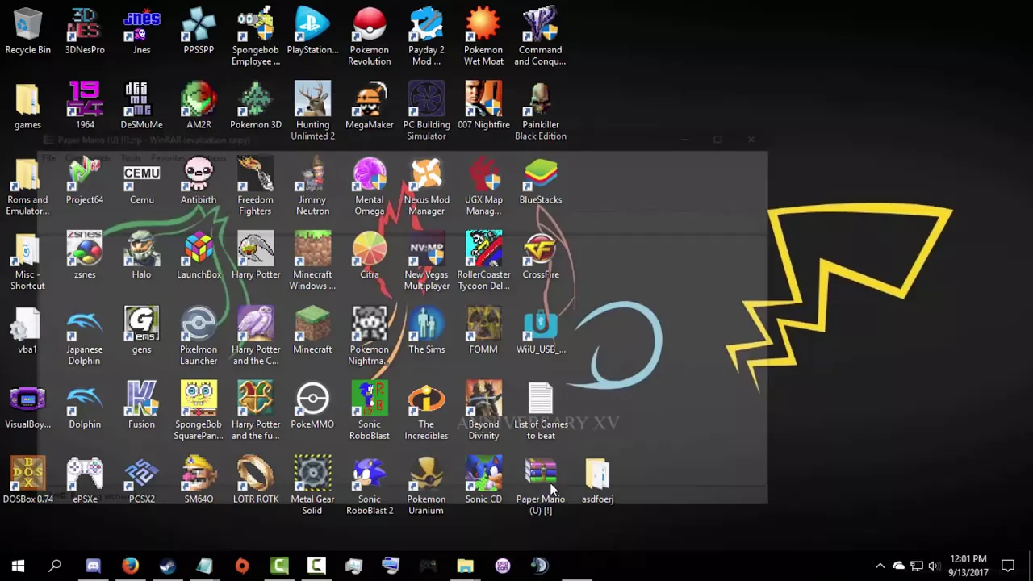Open Beyond Divinity
This screenshot has height=581, width=1033.
483,412
